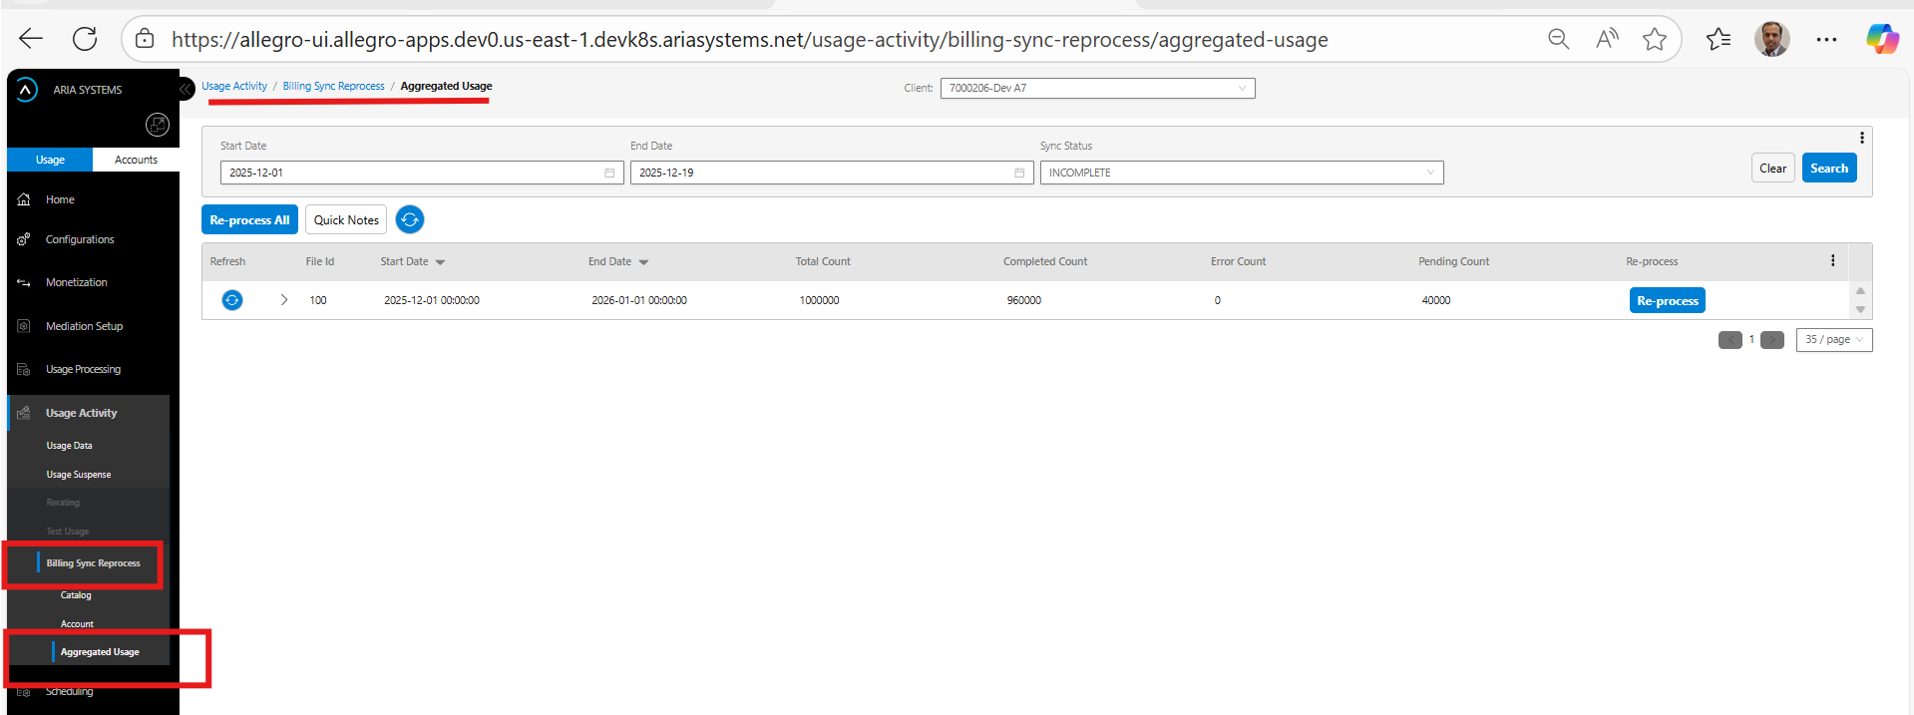This screenshot has height=715, width=1914.
Task: Select Monetization in the sidebar menu
Action: (77, 282)
